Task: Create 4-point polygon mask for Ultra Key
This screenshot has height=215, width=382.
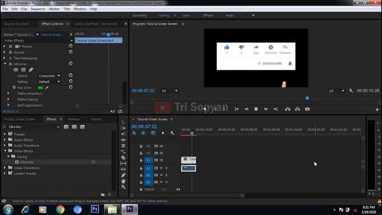Action: [x=23, y=70]
